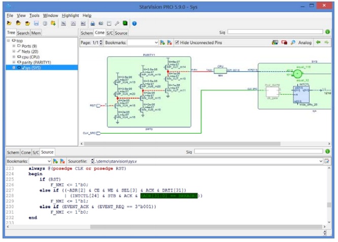Click the waveform toolbar icon
The height and width of the screenshot is (242, 338).
73,23
